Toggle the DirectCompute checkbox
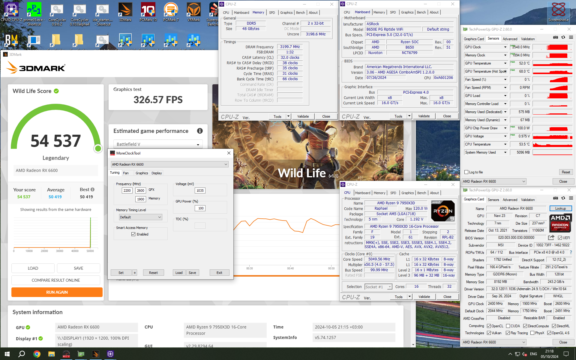The width and height of the screenshot is (576, 360). [x=525, y=326]
